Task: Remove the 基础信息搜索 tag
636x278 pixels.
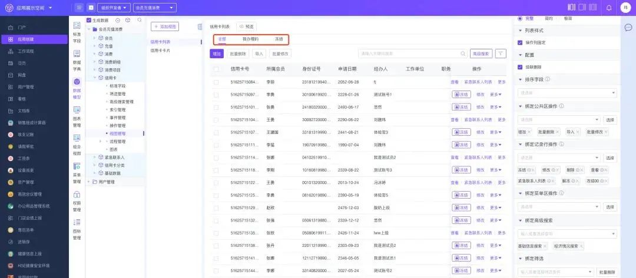Action: 545,246
